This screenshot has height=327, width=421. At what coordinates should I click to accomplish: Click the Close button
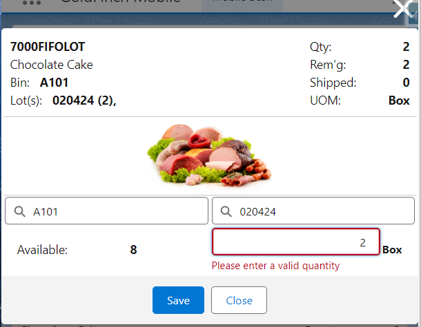point(239,300)
